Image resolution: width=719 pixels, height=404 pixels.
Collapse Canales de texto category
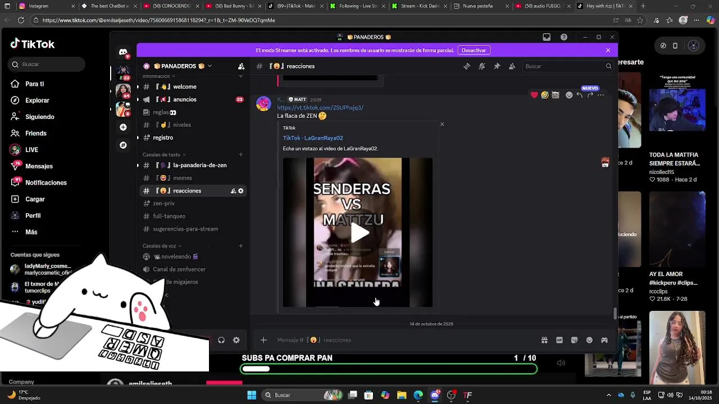coord(164,154)
